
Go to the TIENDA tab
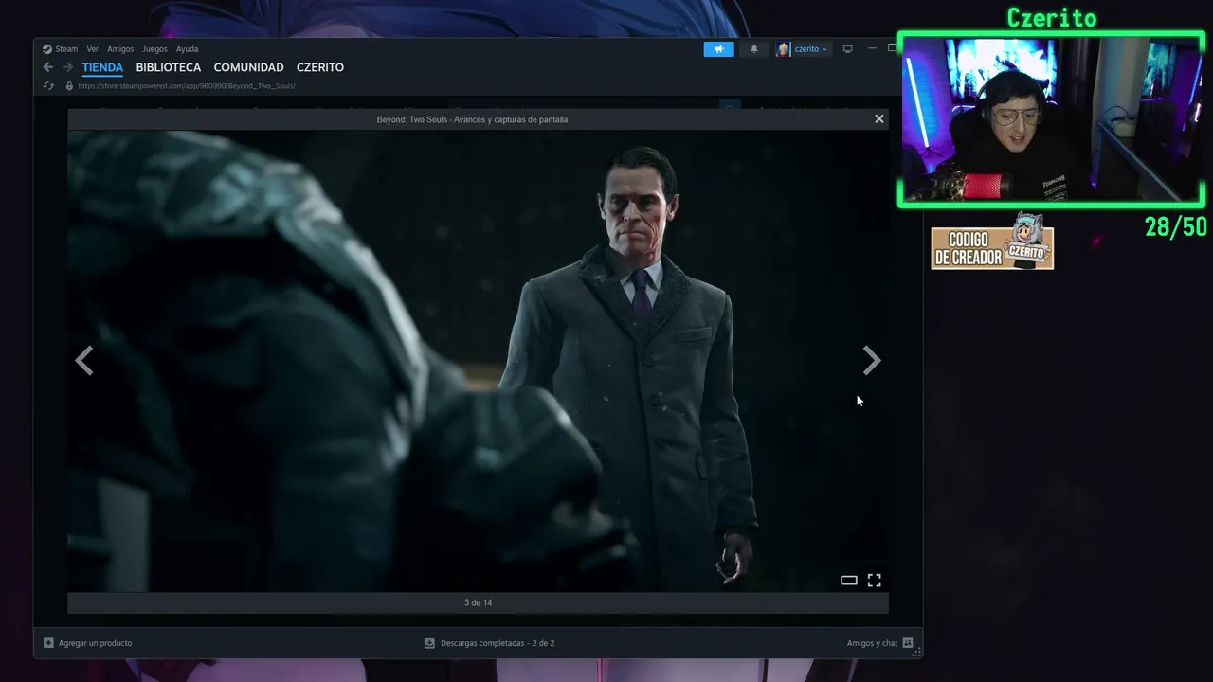pos(102,67)
